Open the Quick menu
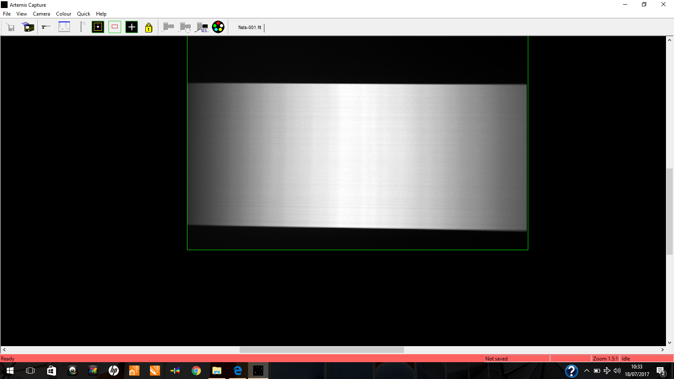674x379 pixels. (83, 14)
